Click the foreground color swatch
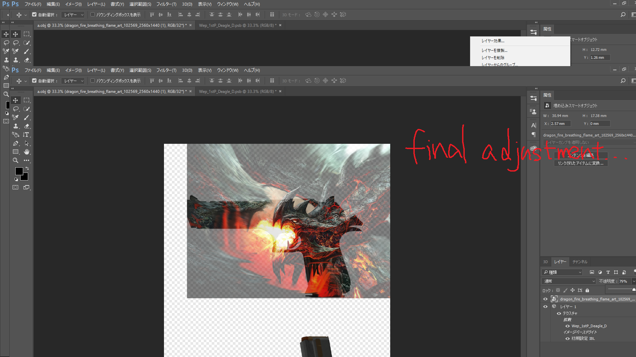Viewport: 636px width, 357px height. pos(19,171)
